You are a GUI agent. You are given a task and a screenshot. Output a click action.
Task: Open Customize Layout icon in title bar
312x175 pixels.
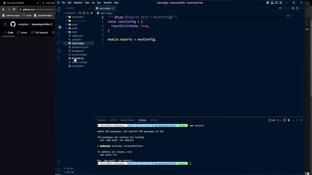(x=281, y=2)
